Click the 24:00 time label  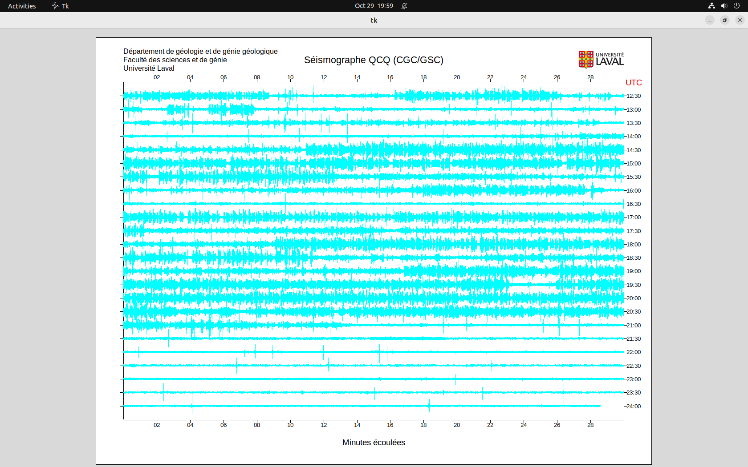[x=634, y=407]
